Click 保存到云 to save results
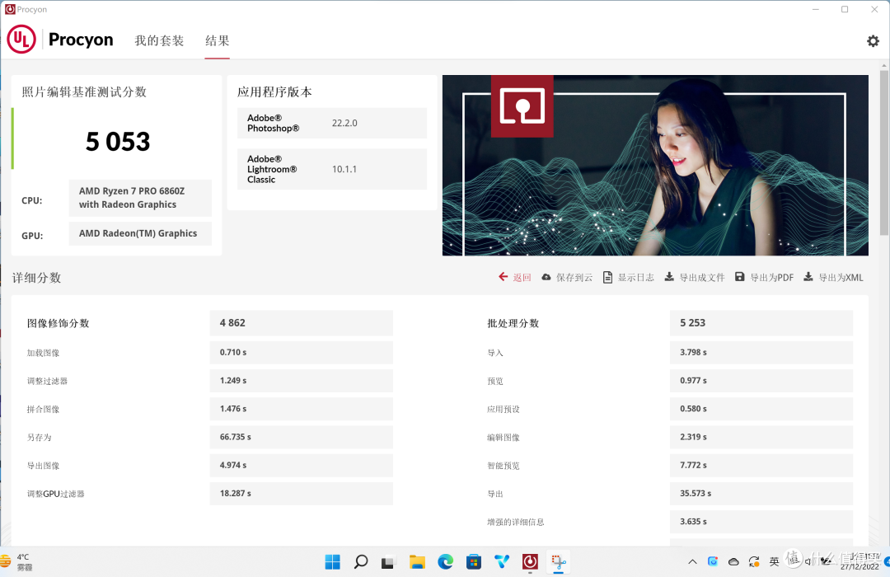 click(x=574, y=277)
